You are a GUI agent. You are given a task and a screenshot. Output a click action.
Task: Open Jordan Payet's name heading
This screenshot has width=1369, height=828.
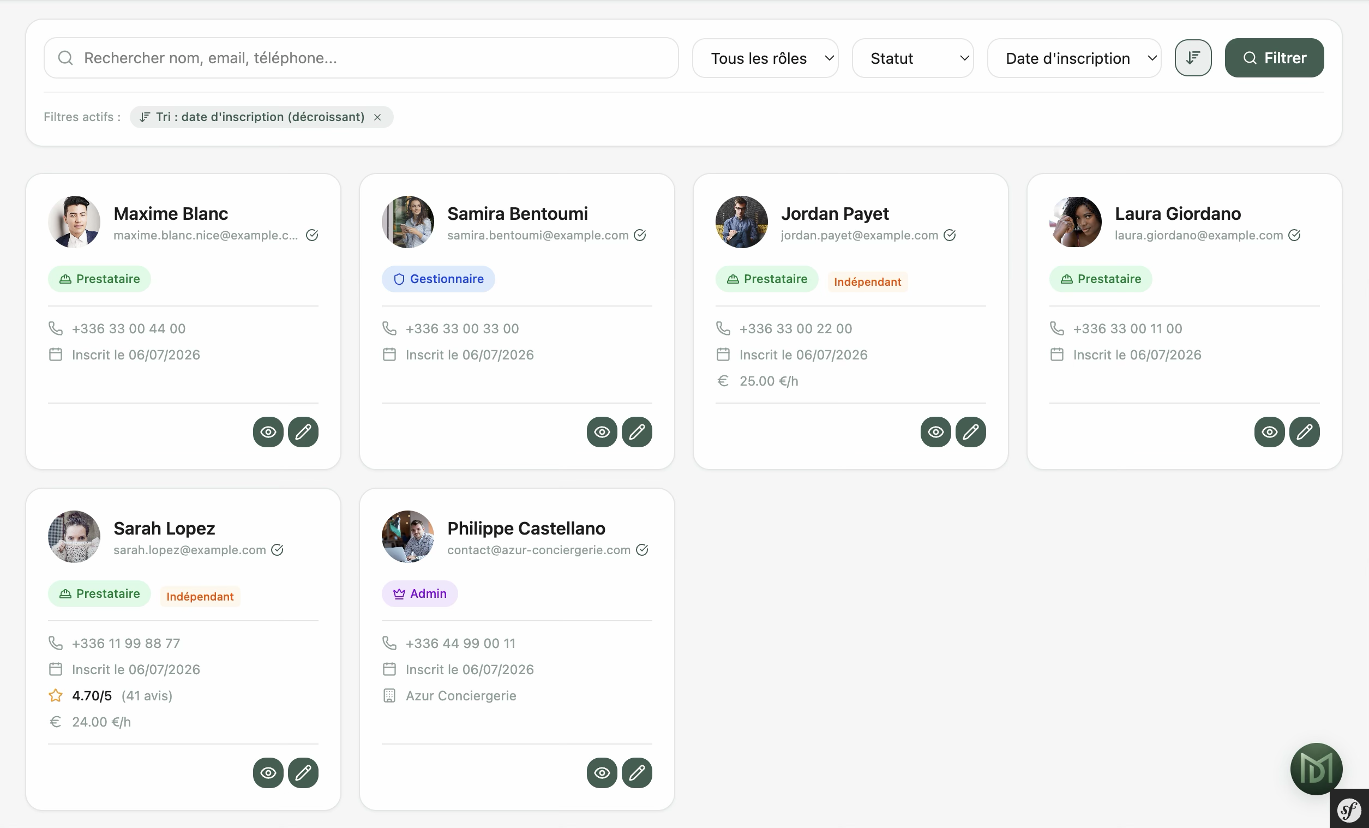[x=834, y=213]
